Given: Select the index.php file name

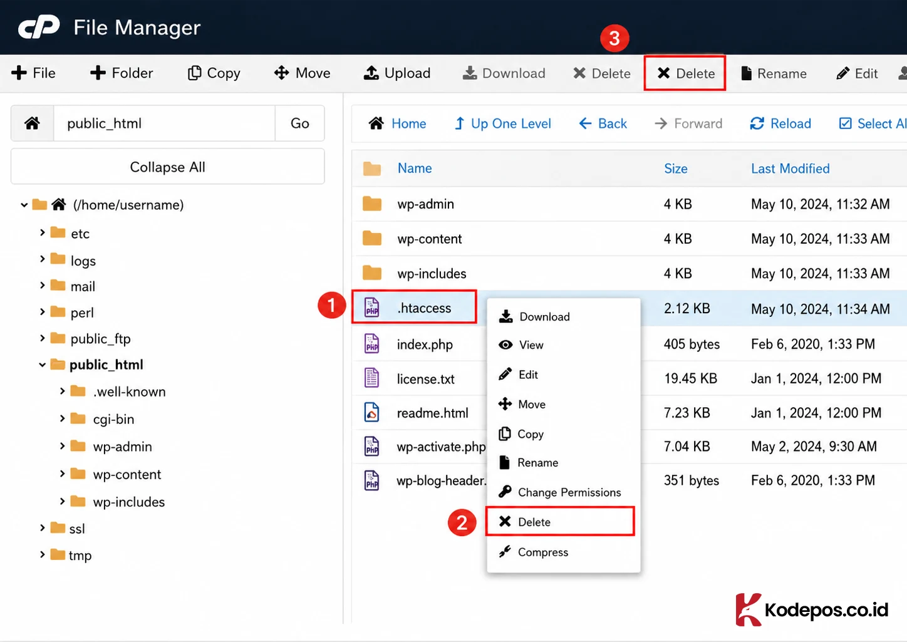Looking at the screenshot, I should pos(425,344).
